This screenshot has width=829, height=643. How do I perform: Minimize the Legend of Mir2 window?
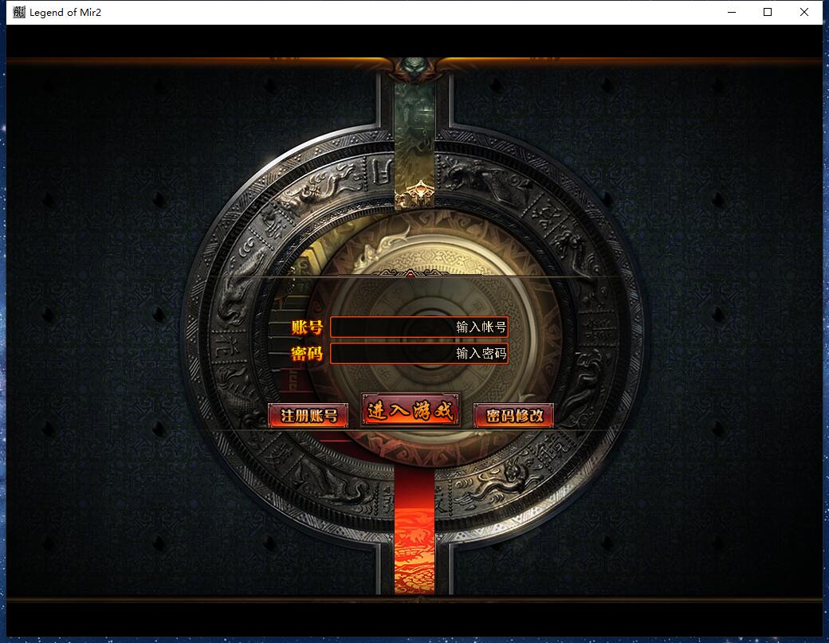tap(732, 12)
